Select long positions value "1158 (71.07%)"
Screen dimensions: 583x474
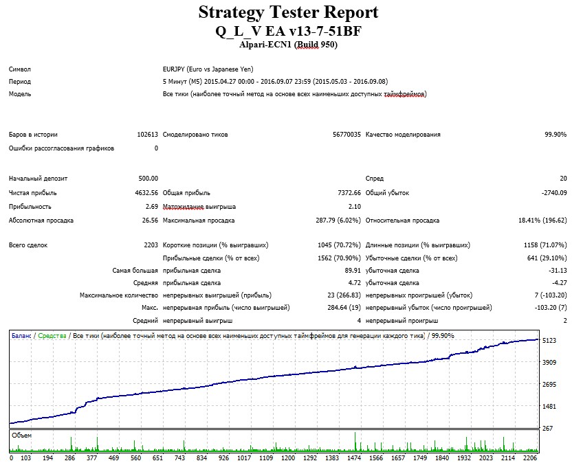pyautogui.click(x=545, y=245)
